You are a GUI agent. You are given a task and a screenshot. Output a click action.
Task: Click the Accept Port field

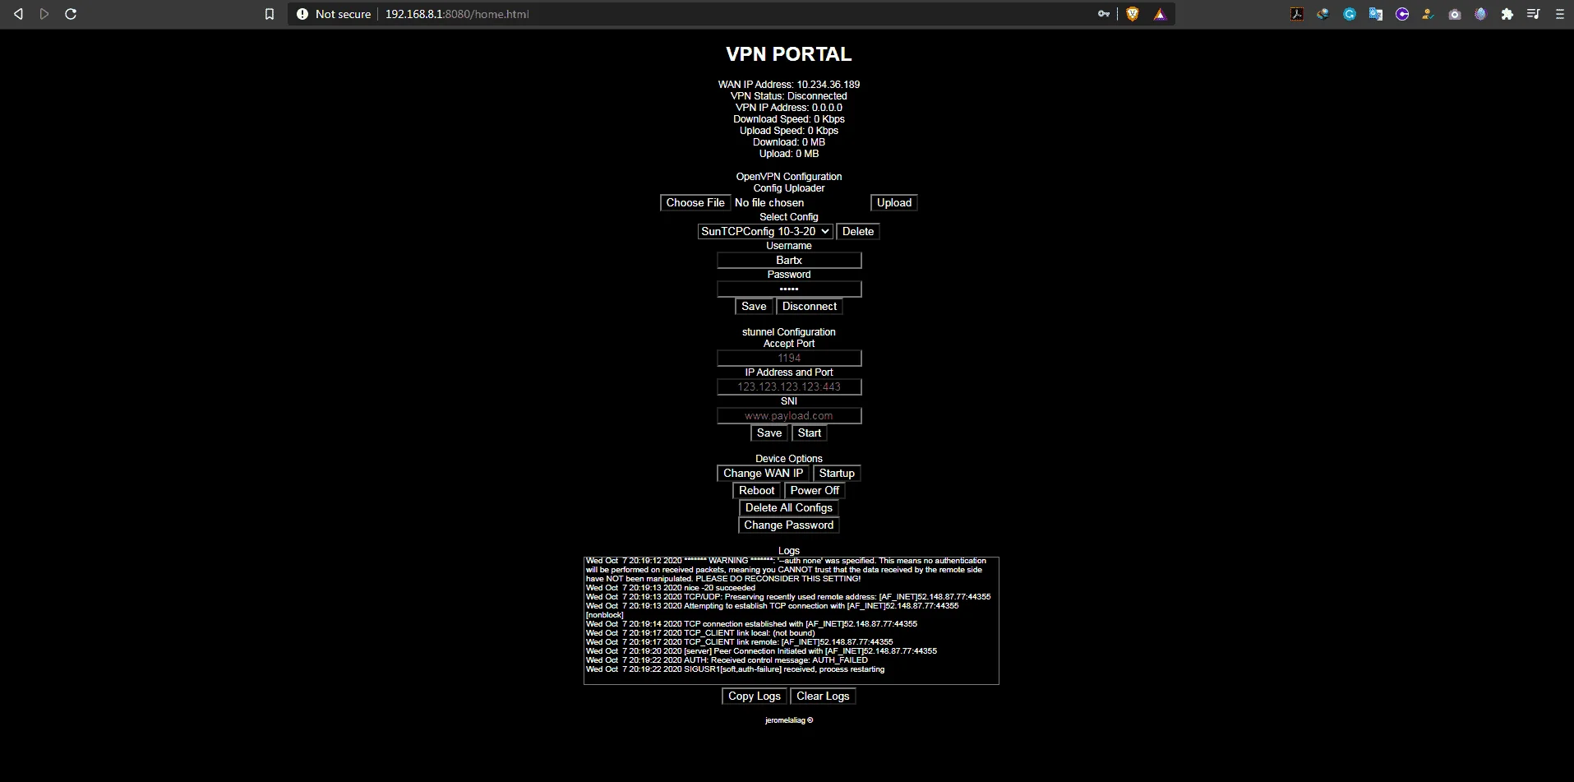pyautogui.click(x=789, y=359)
